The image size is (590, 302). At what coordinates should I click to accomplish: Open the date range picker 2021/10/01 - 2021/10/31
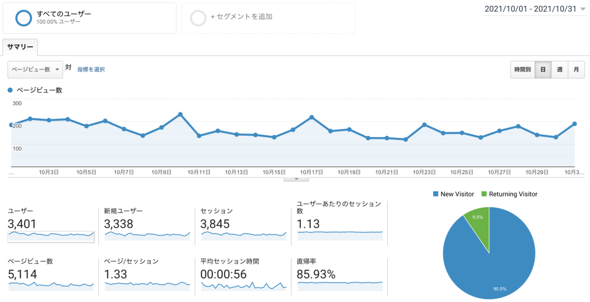[535, 9]
